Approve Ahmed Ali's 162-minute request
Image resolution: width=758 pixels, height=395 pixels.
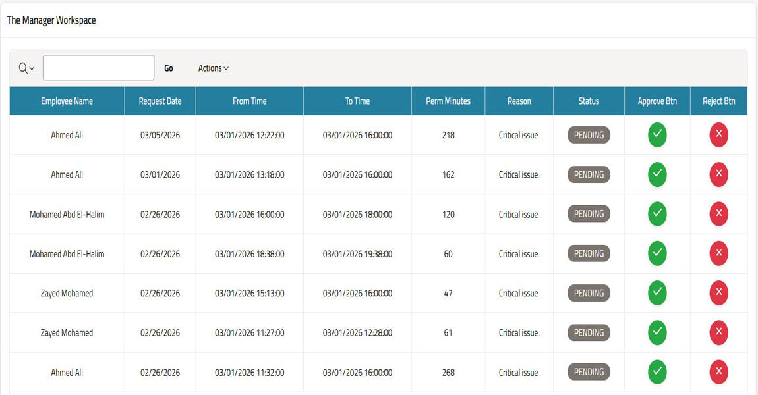pyautogui.click(x=657, y=174)
